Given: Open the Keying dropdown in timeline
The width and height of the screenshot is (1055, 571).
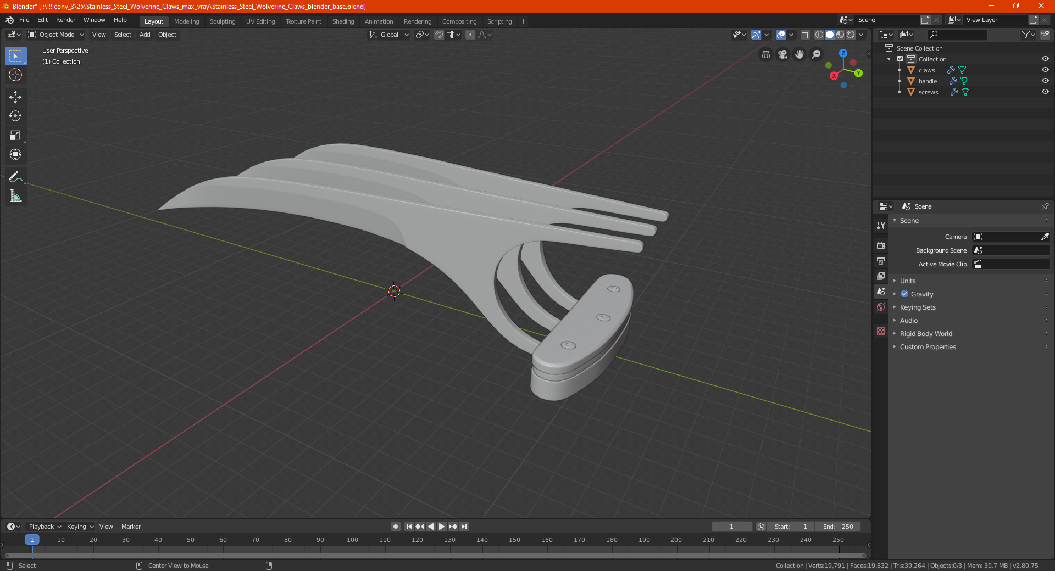Looking at the screenshot, I should [x=80, y=527].
